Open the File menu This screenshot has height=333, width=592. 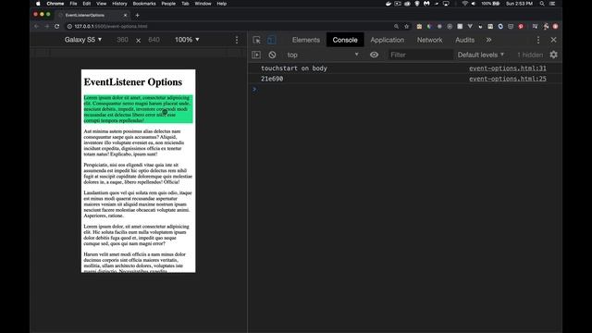[x=73, y=4]
